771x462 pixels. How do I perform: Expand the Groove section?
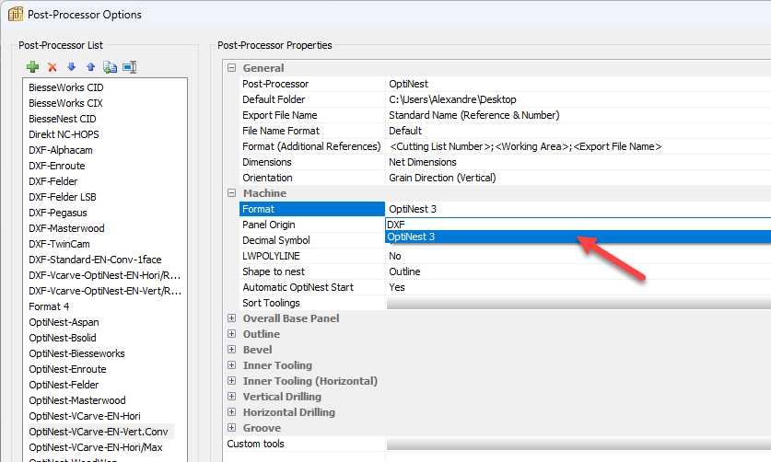pyautogui.click(x=231, y=428)
